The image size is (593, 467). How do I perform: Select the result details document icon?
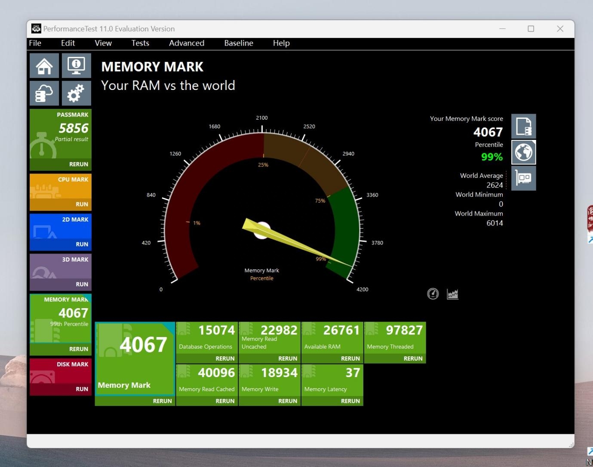[523, 126]
